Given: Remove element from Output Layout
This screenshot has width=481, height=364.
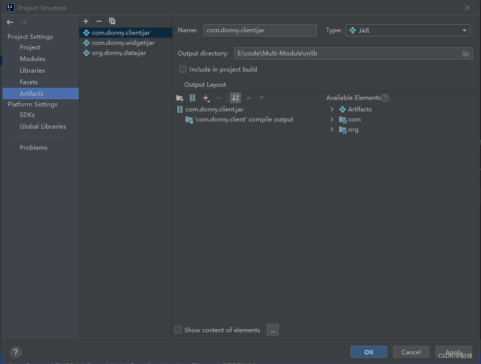Looking at the screenshot, I should click(219, 98).
